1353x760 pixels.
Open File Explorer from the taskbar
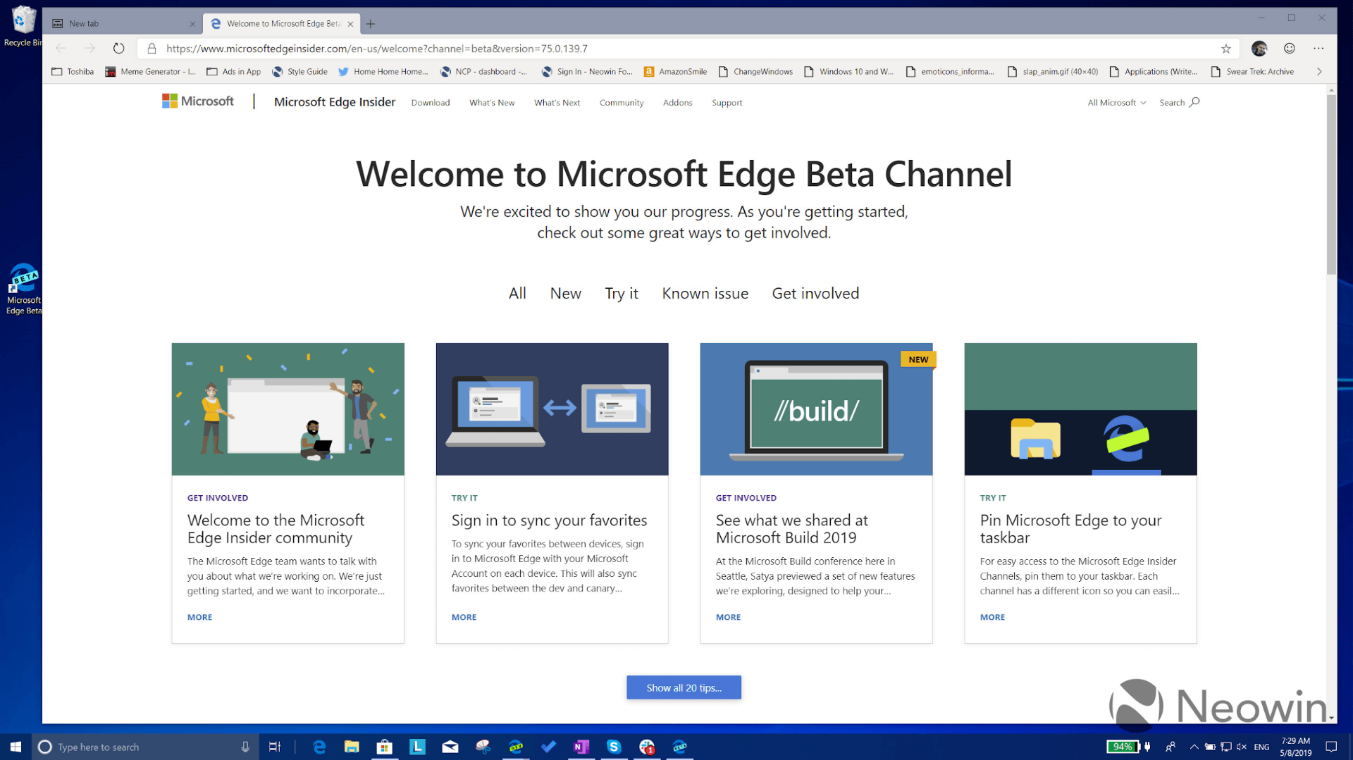click(352, 747)
